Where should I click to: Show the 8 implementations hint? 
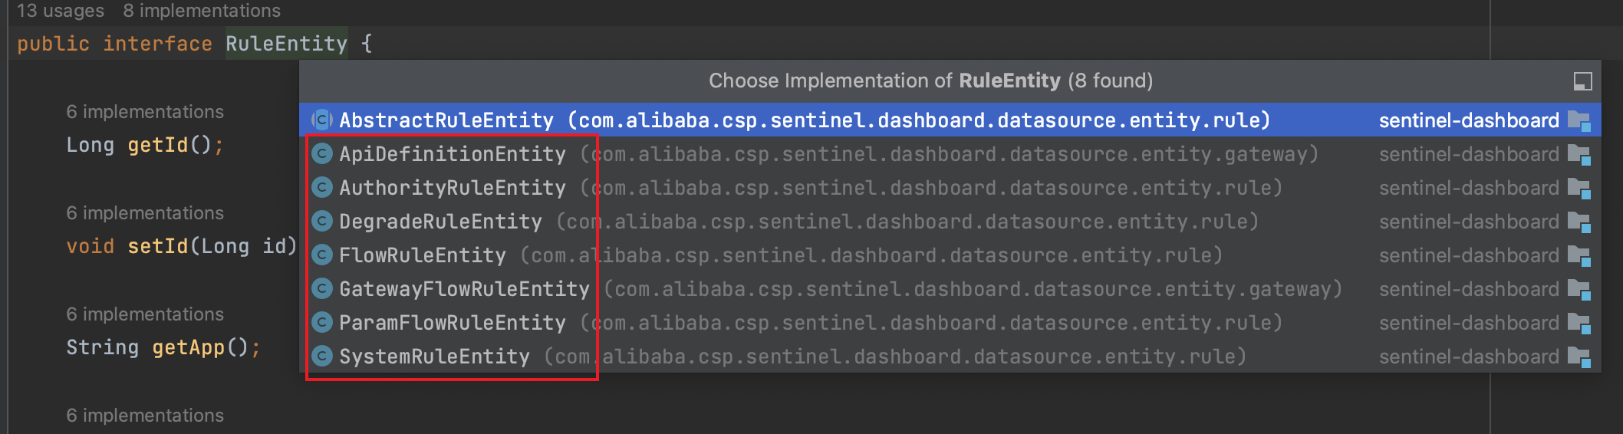tap(202, 11)
